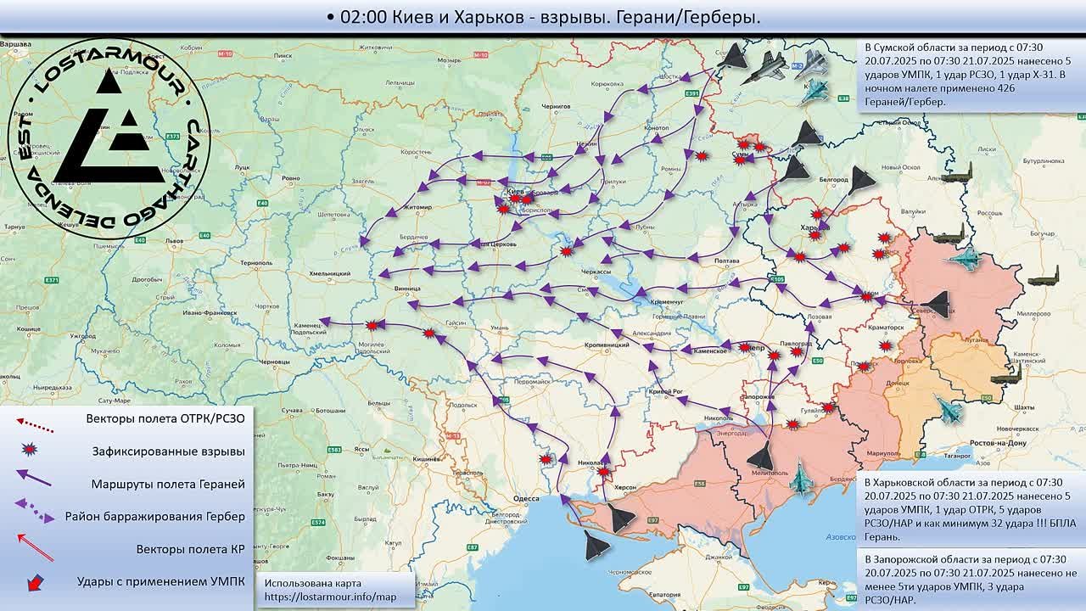1086x611 pixels.
Task: Click the purple solid Geran route legend arrow
Action: [x=34, y=479]
